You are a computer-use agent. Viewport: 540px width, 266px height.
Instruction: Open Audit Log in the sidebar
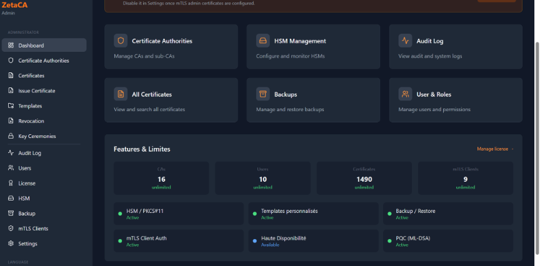pos(44,153)
